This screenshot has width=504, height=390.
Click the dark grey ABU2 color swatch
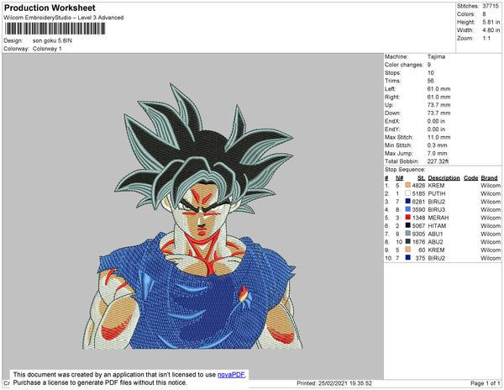408,241
